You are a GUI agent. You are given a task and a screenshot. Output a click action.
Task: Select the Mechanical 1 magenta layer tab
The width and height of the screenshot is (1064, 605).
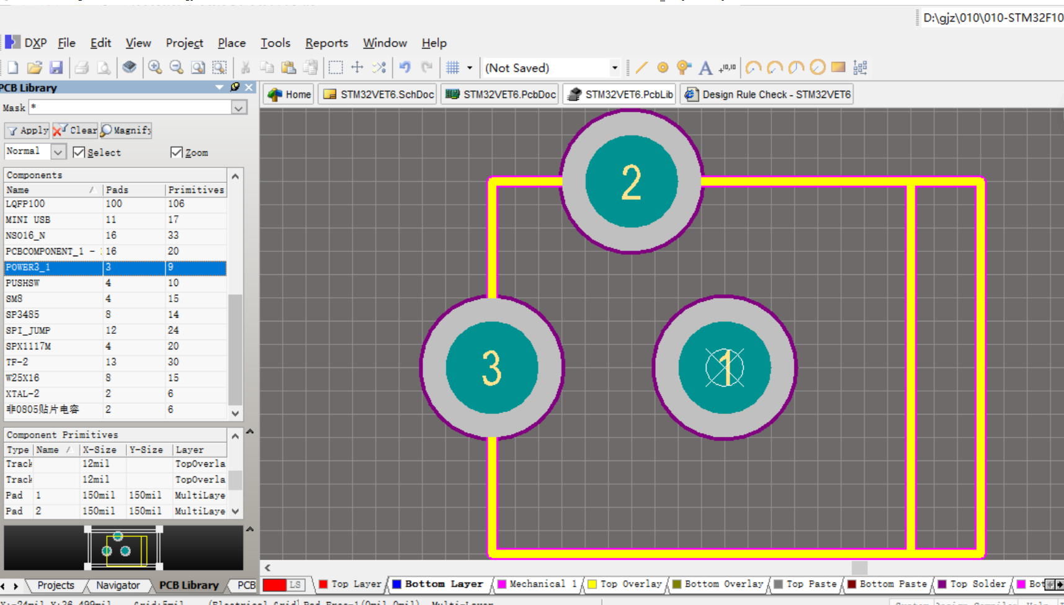coord(537,584)
